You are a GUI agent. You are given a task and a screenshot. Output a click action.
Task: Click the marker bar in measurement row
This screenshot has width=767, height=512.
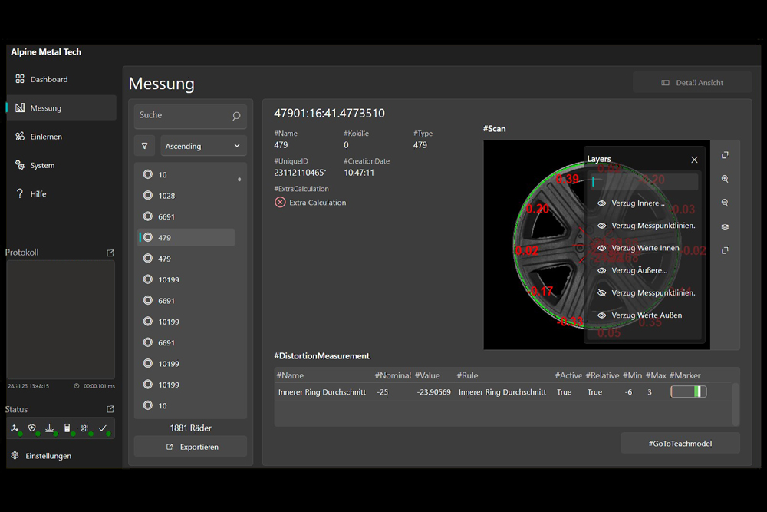(688, 392)
